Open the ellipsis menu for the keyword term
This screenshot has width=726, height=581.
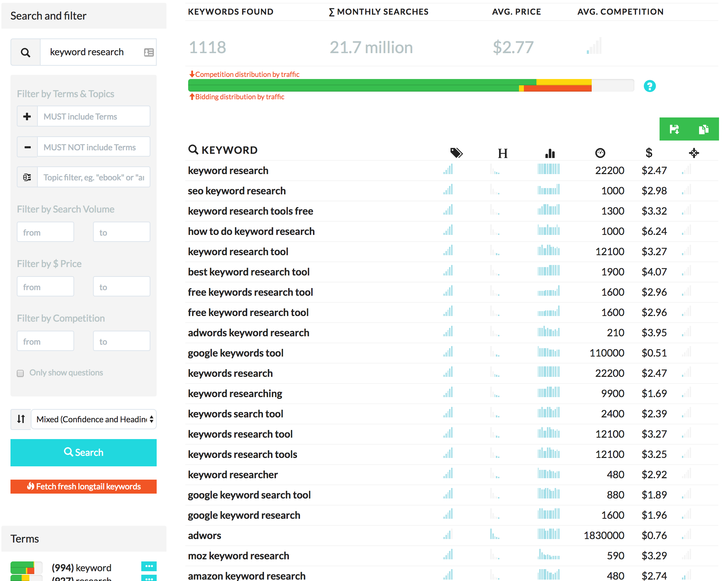pos(149,567)
